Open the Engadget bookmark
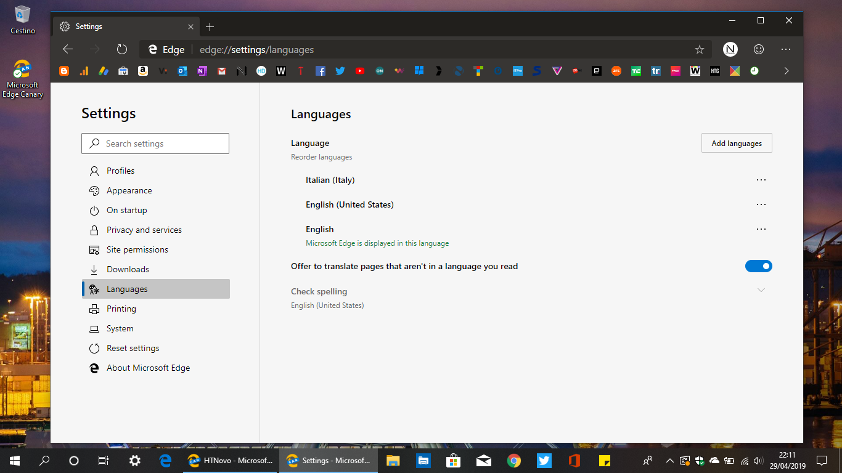This screenshot has height=473, width=842. 597,71
